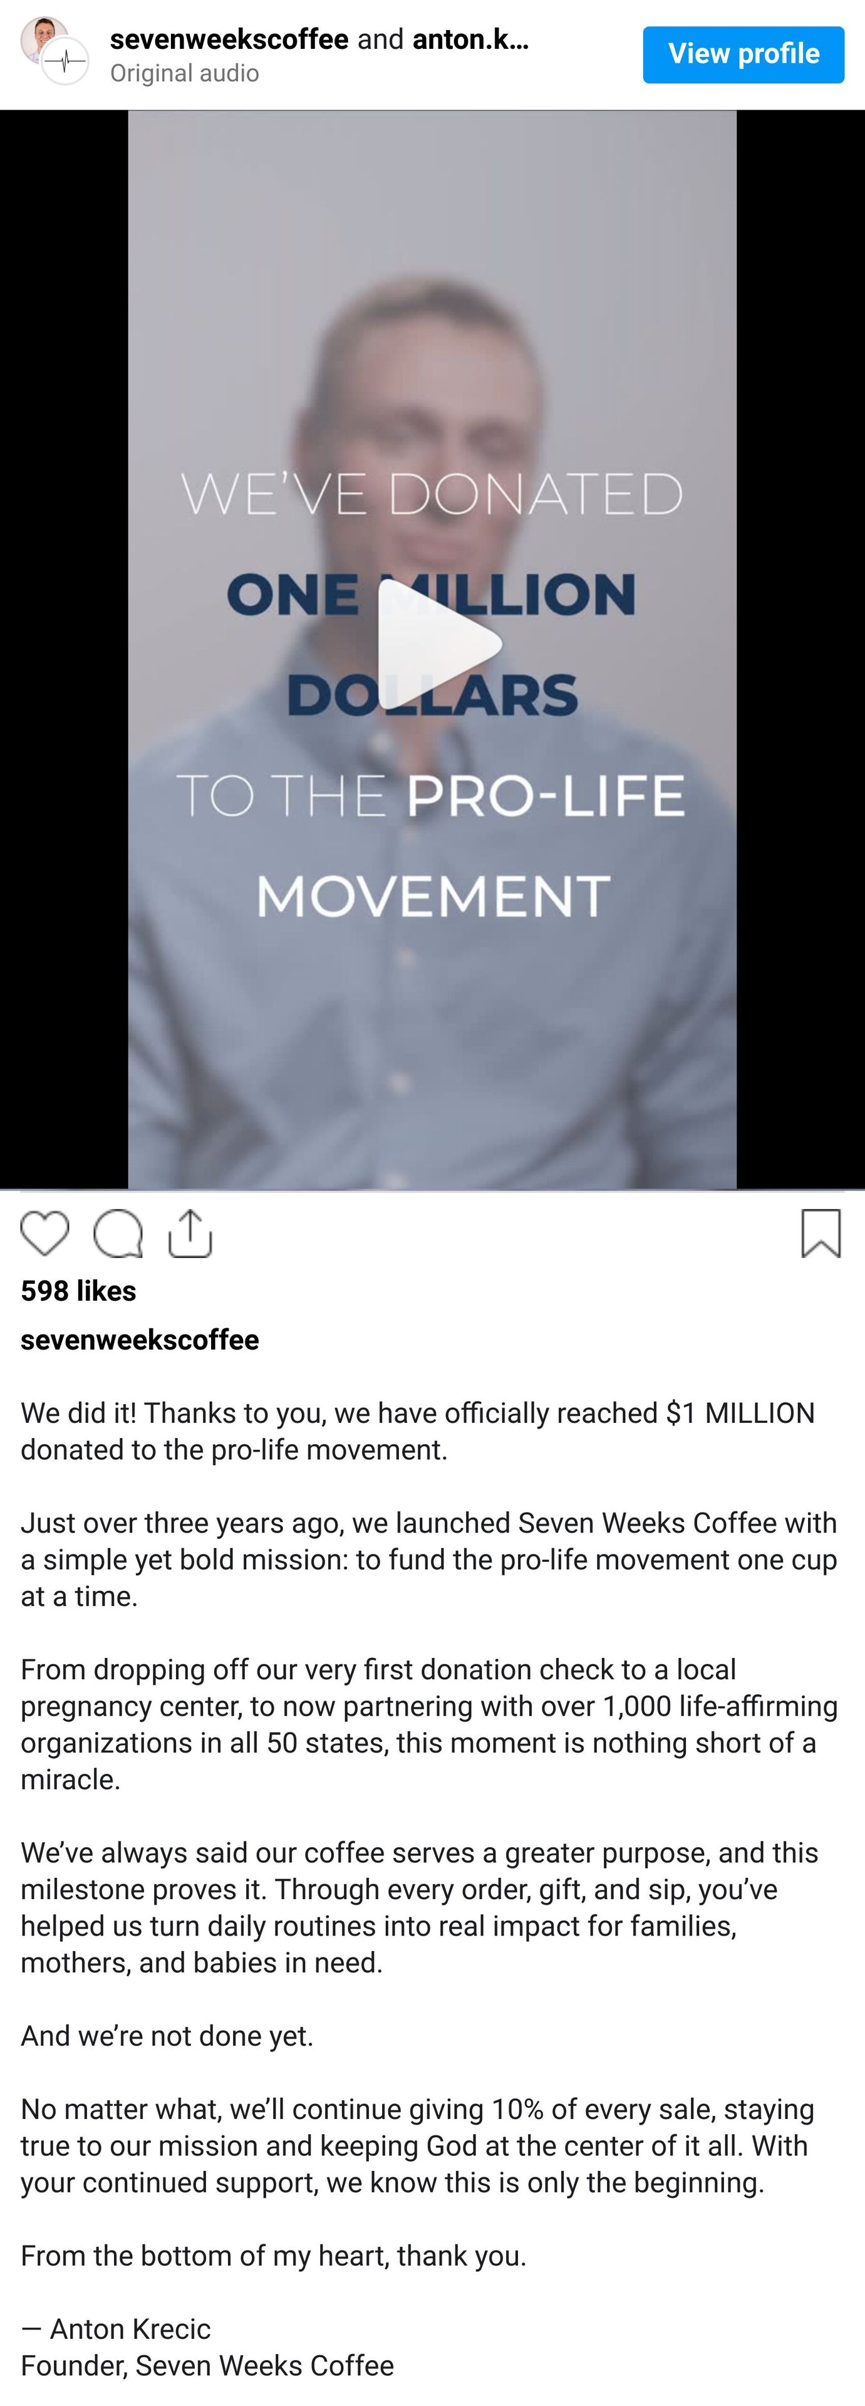Click the audio waveform badge icon

tap(65, 61)
